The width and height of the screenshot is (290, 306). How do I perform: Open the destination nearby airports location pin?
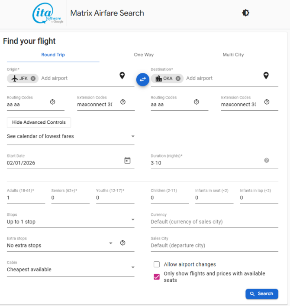click(266, 76)
